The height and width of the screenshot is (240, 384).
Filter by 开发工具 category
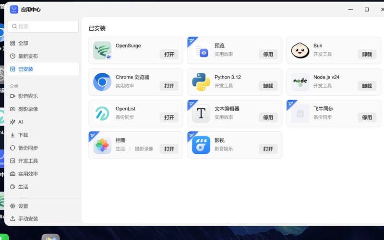[43, 161]
